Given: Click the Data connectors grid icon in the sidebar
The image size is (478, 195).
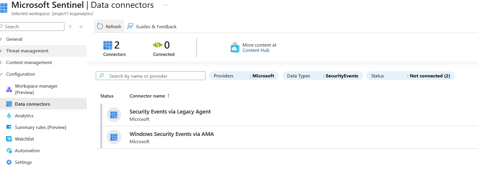Looking at the screenshot, I should point(9,104).
